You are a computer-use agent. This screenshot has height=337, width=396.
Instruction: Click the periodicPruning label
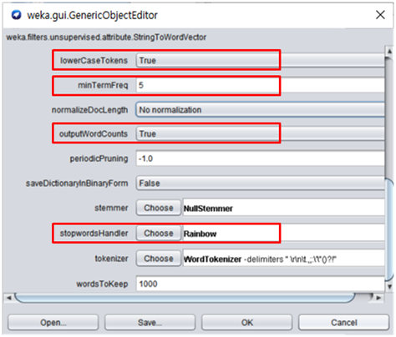tap(99, 158)
